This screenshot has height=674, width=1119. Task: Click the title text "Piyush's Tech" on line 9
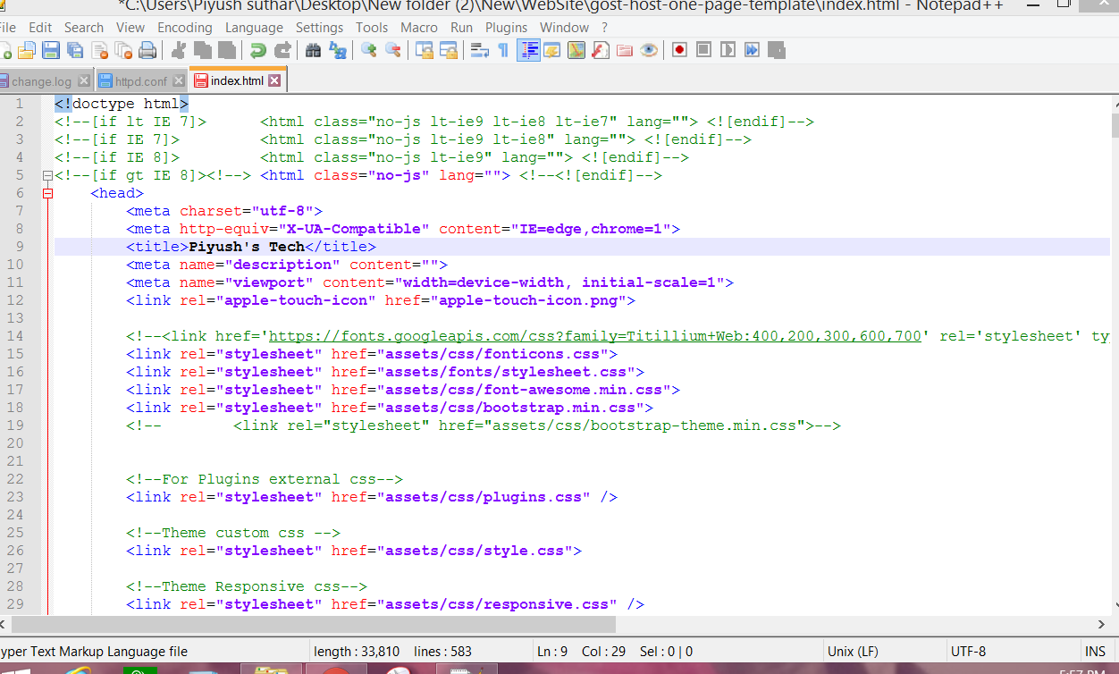tap(247, 247)
